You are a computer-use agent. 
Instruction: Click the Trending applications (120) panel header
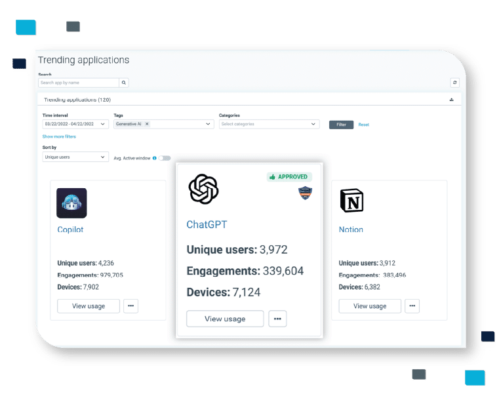(x=249, y=100)
